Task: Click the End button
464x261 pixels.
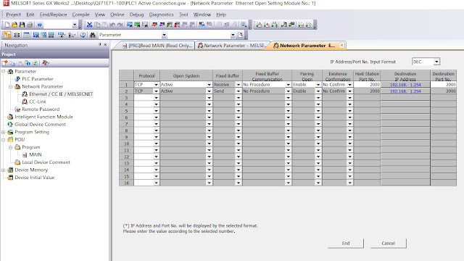Action: [x=346, y=244]
